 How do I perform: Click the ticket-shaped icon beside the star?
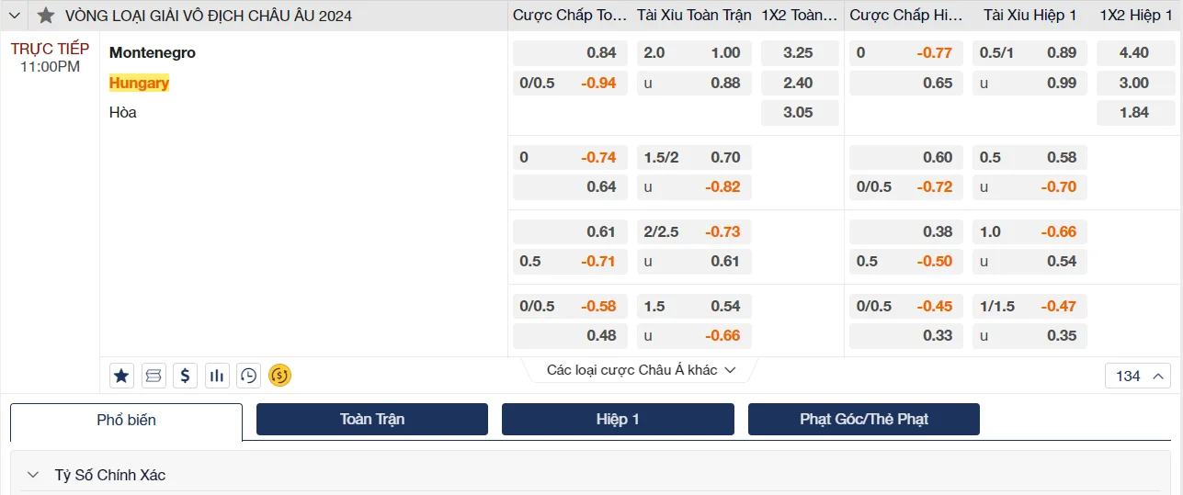point(154,375)
